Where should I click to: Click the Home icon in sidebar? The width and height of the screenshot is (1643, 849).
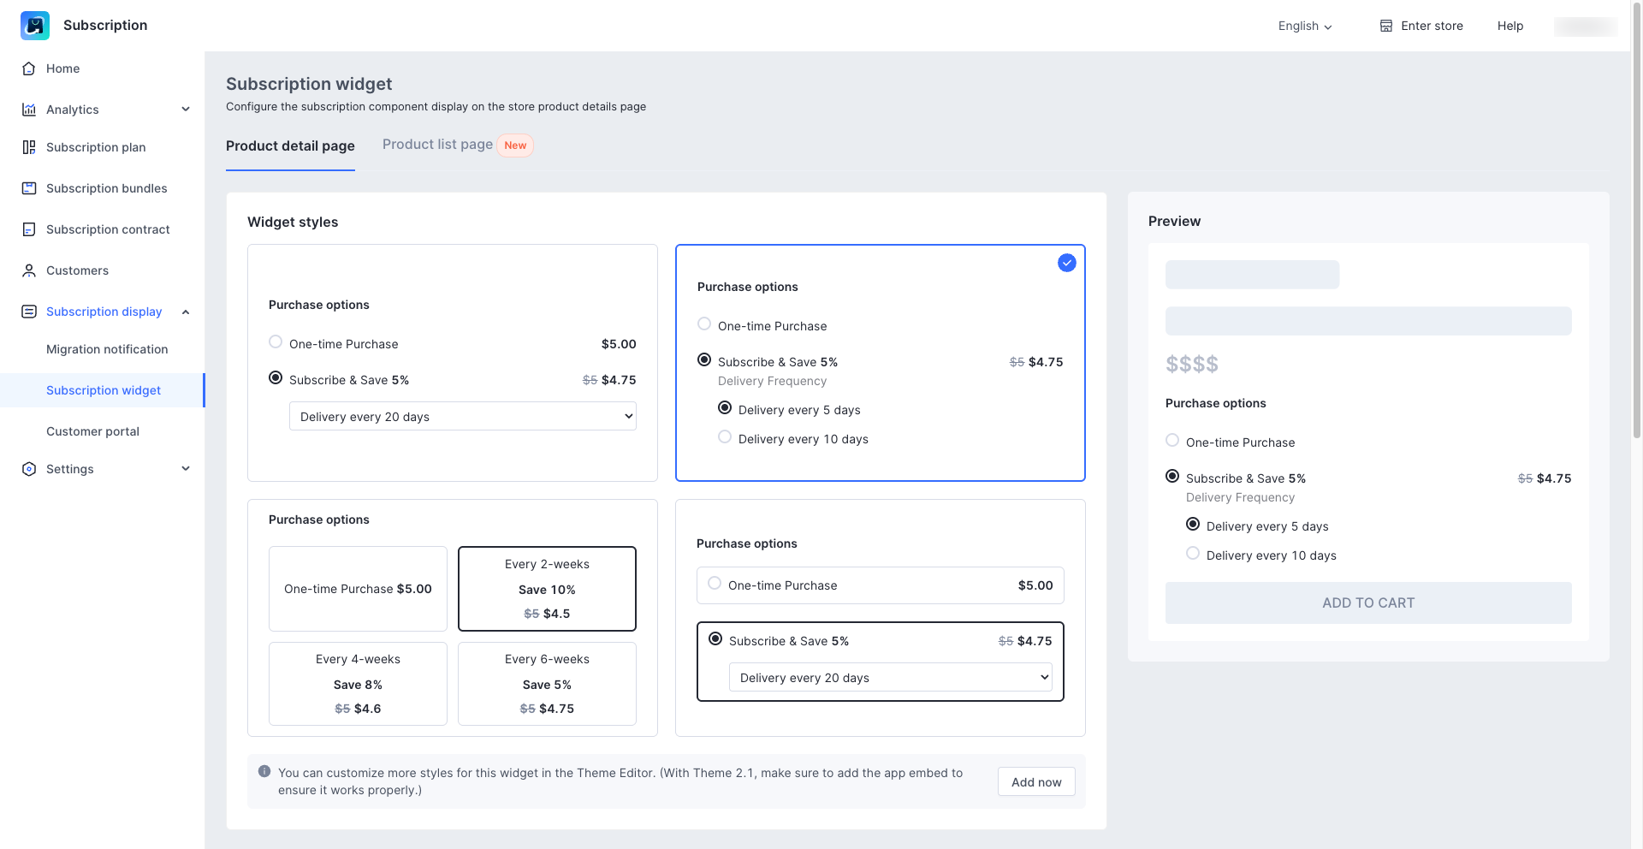click(29, 68)
